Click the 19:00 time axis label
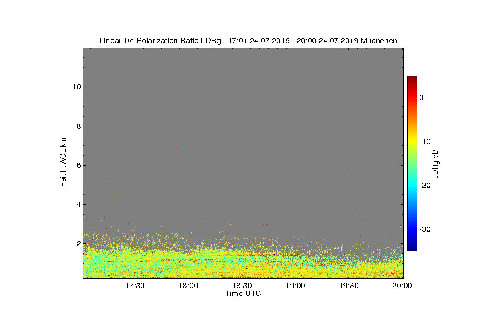499x332 pixels. click(x=296, y=286)
